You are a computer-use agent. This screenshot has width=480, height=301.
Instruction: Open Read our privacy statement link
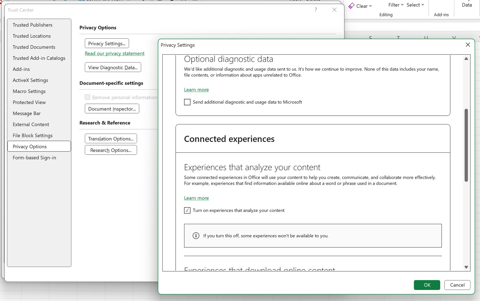[x=115, y=53]
